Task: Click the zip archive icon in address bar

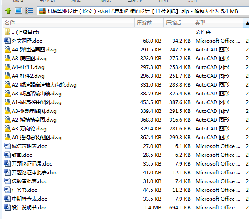Action: tap(43, 11)
